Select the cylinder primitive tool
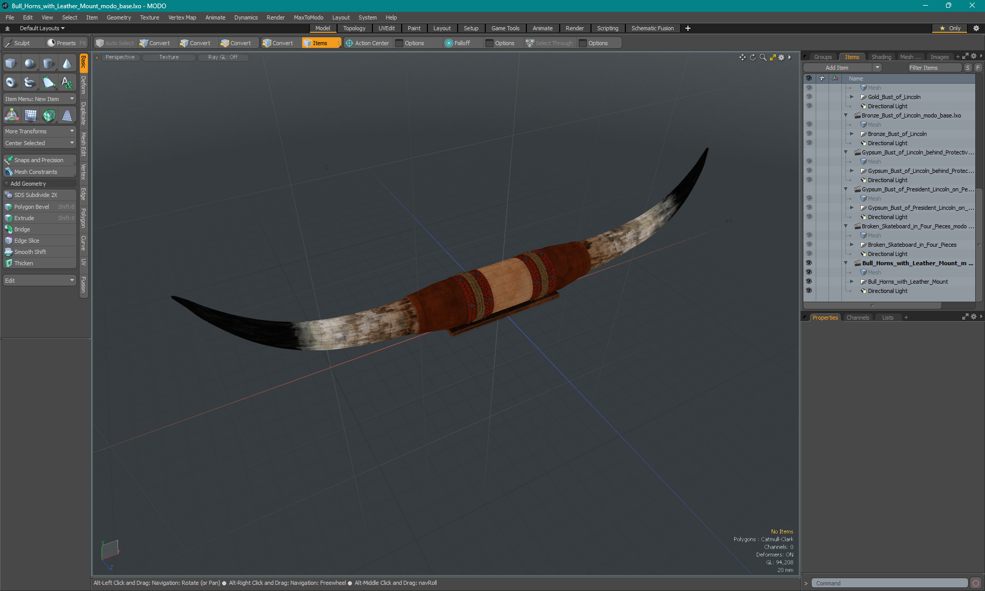Screen dimensions: 985x591 tap(48, 64)
